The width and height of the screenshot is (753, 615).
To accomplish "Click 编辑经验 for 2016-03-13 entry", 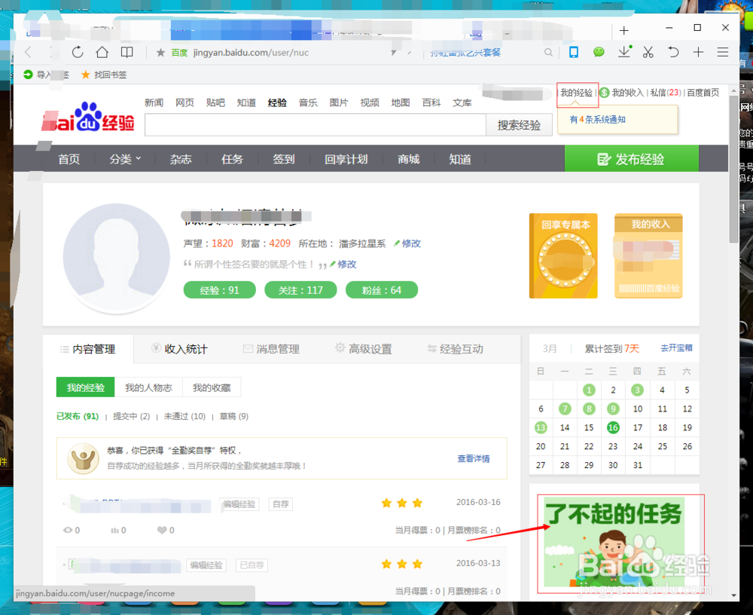I will click(x=206, y=565).
